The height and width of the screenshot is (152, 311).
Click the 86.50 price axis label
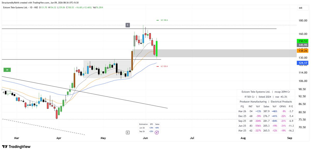coord(302,104)
